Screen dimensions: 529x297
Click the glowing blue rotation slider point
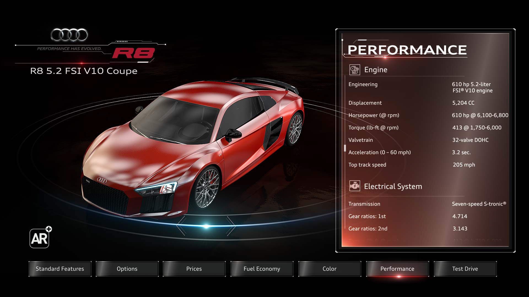click(206, 226)
